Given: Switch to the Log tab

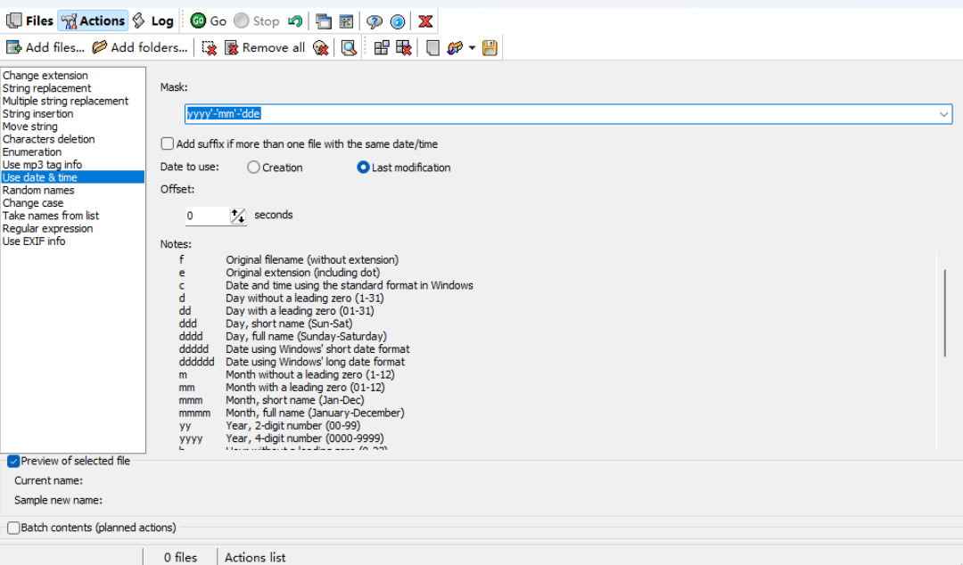Looking at the screenshot, I should pos(152,21).
